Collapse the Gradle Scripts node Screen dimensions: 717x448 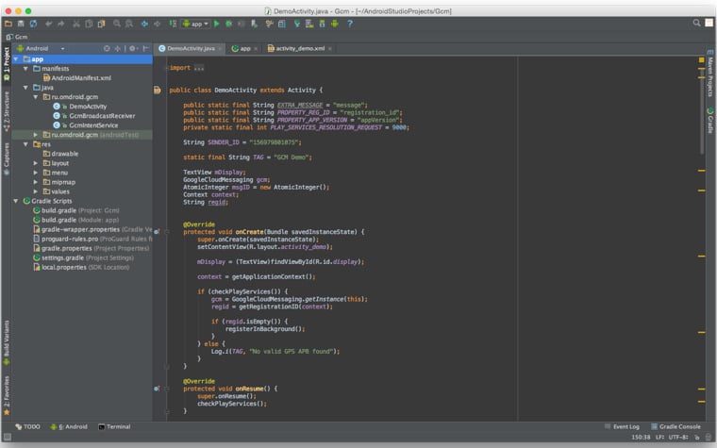(16, 201)
